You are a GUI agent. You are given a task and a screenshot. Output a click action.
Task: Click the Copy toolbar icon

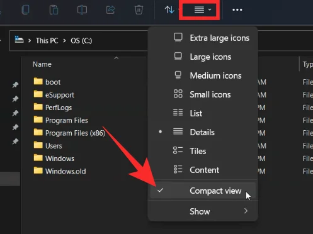tap(26, 10)
